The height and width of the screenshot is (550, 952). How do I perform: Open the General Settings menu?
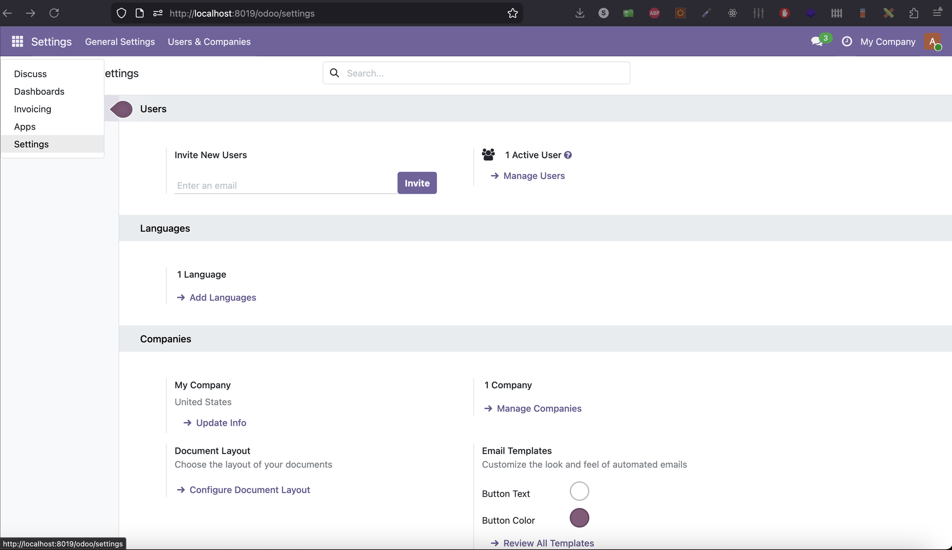(x=120, y=42)
